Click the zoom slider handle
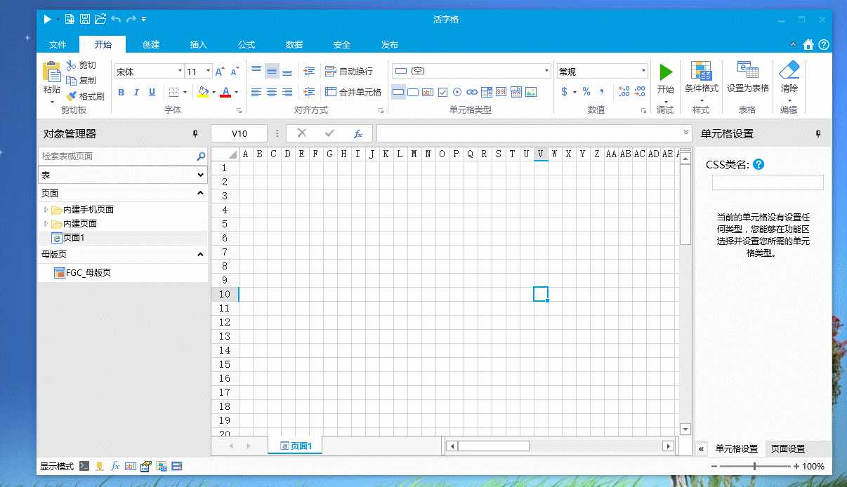 click(x=755, y=466)
